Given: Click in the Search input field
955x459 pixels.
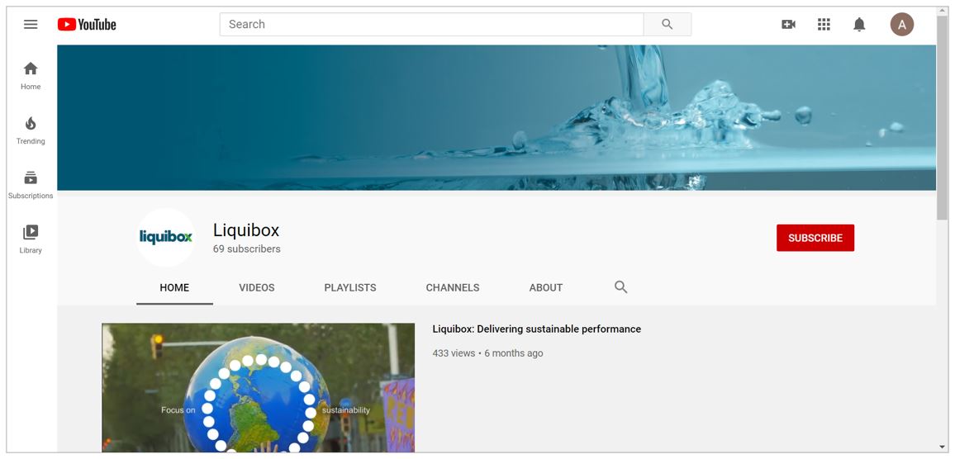Looking at the screenshot, I should click(x=430, y=25).
